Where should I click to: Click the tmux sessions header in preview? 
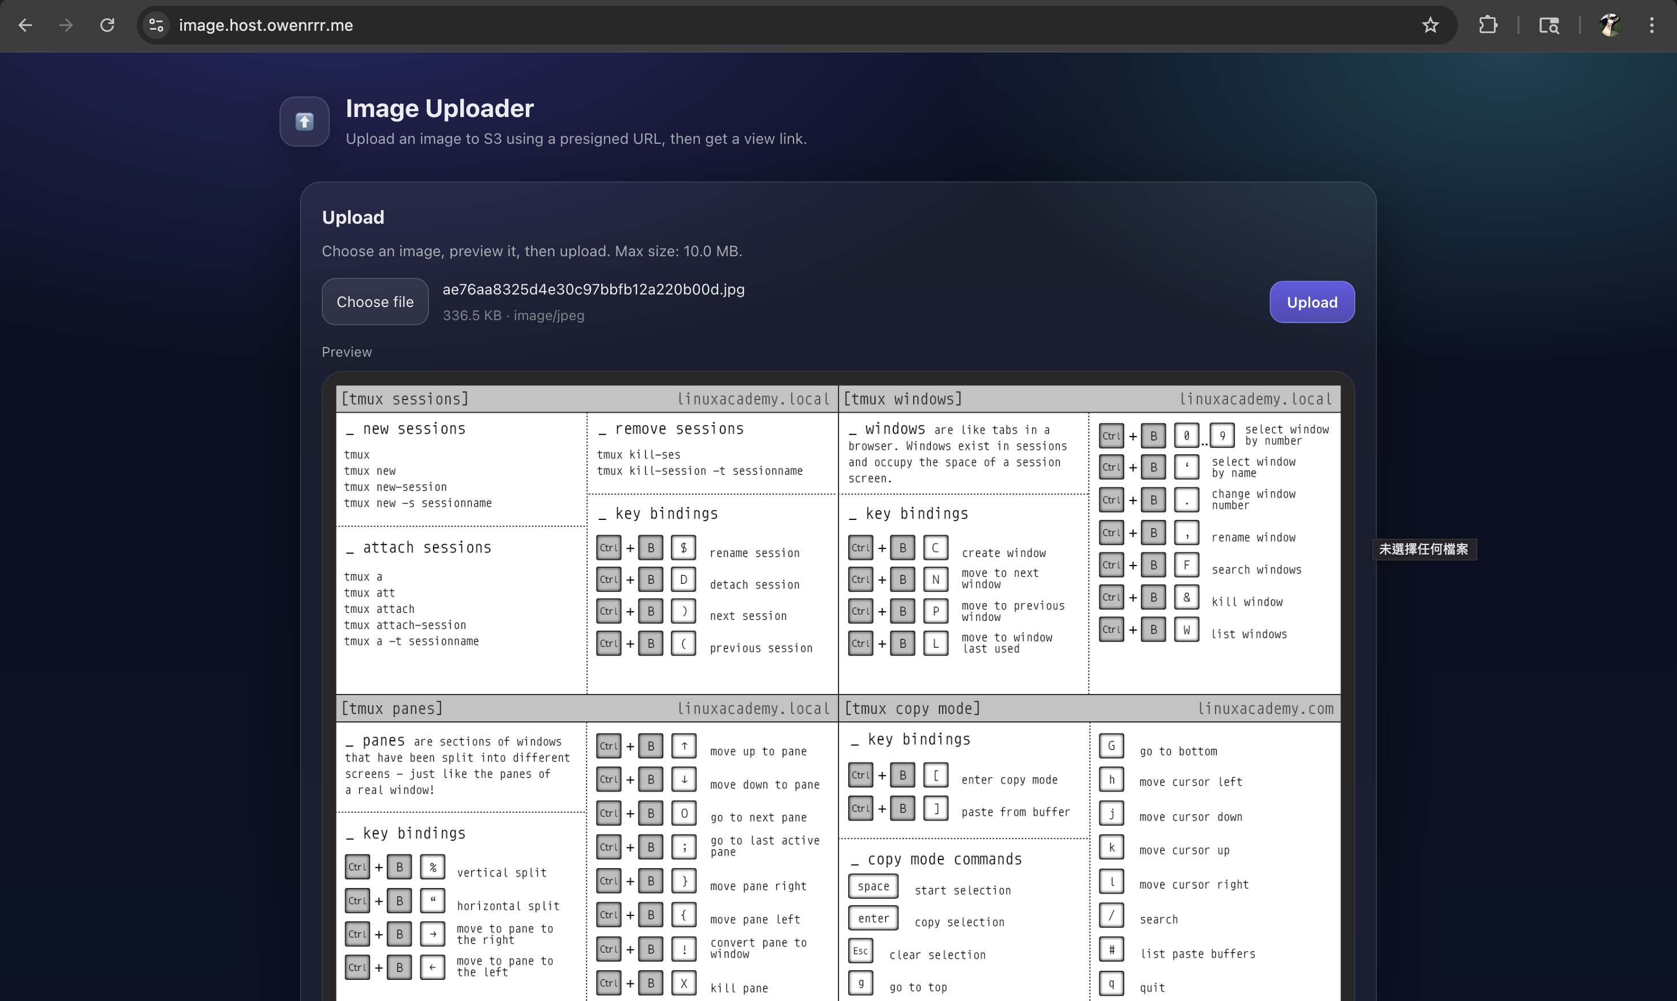(405, 399)
